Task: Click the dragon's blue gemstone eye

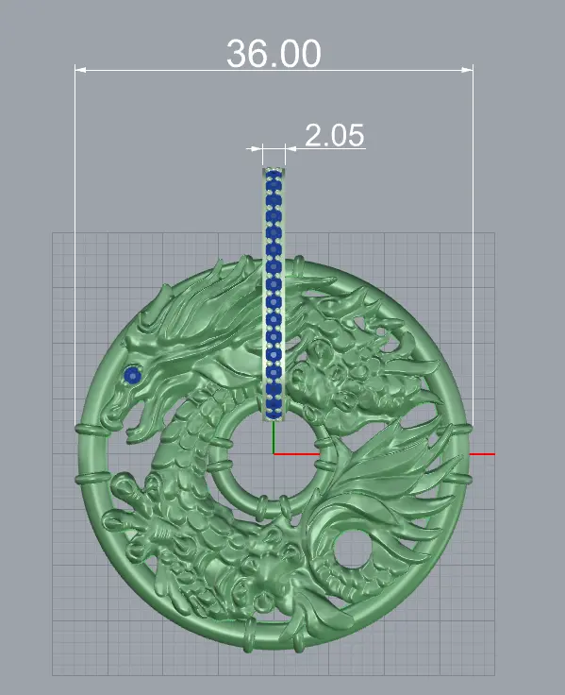Action: [x=132, y=375]
